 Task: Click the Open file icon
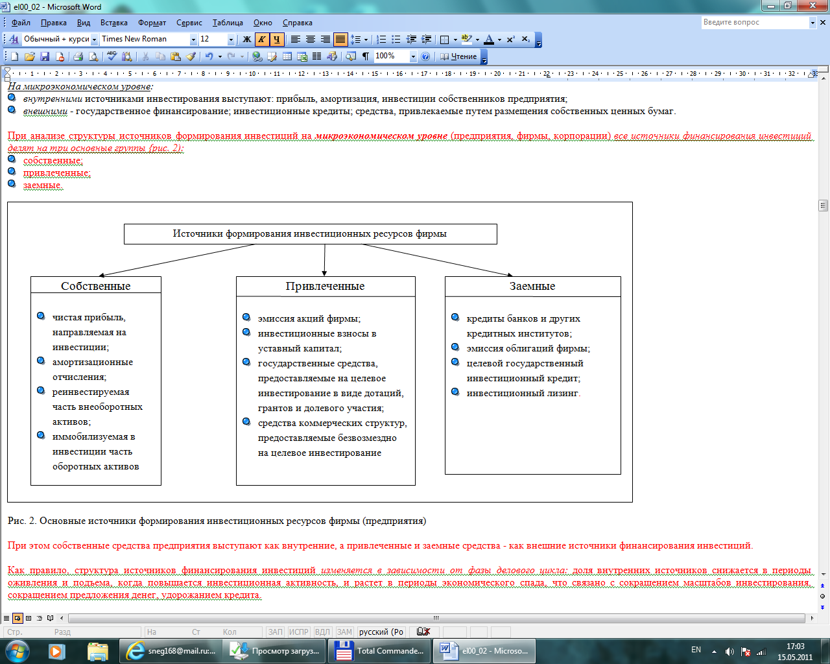tap(30, 56)
